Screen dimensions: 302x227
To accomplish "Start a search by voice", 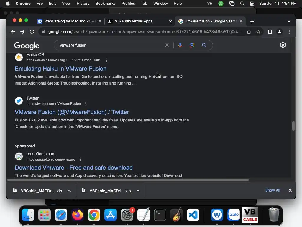I will pos(180,45).
